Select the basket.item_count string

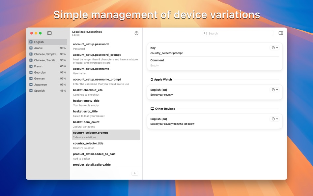[106, 124]
